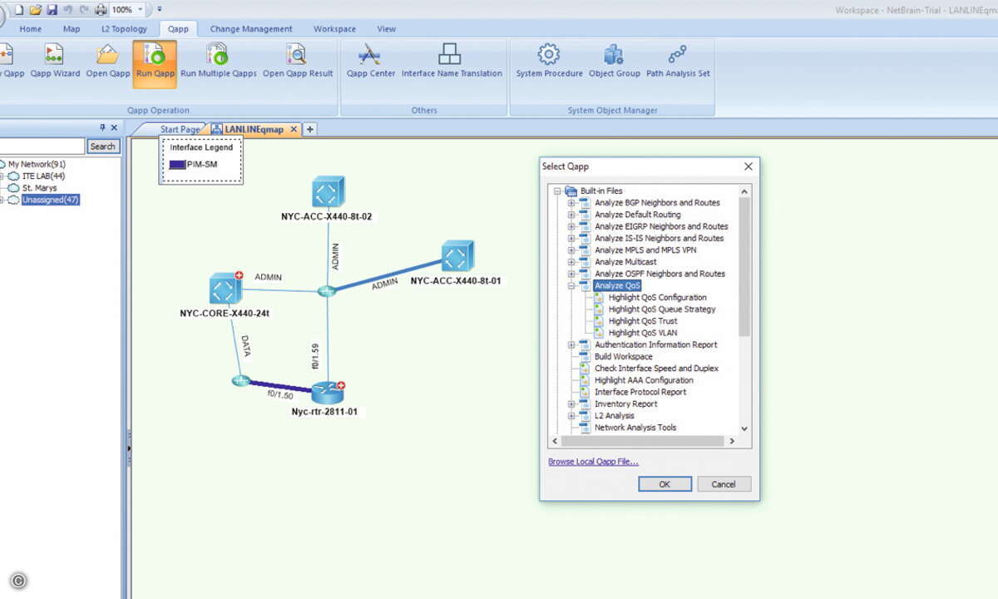The image size is (998, 599).
Task: Click the Undo icon in quick access toolbar
Action: (x=68, y=9)
